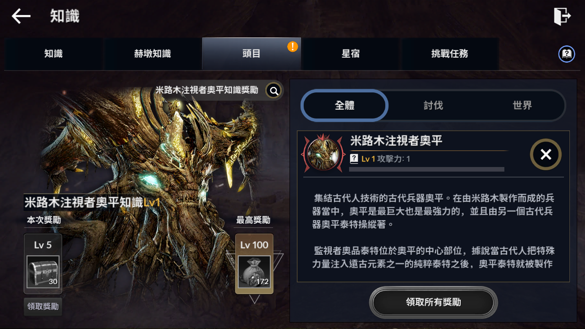Image resolution: width=585 pixels, height=329 pixels.
Task: Click the exit door icon
Action: 562,16
